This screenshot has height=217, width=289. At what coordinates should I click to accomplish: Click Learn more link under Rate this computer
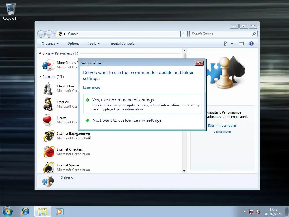(222, 131)
